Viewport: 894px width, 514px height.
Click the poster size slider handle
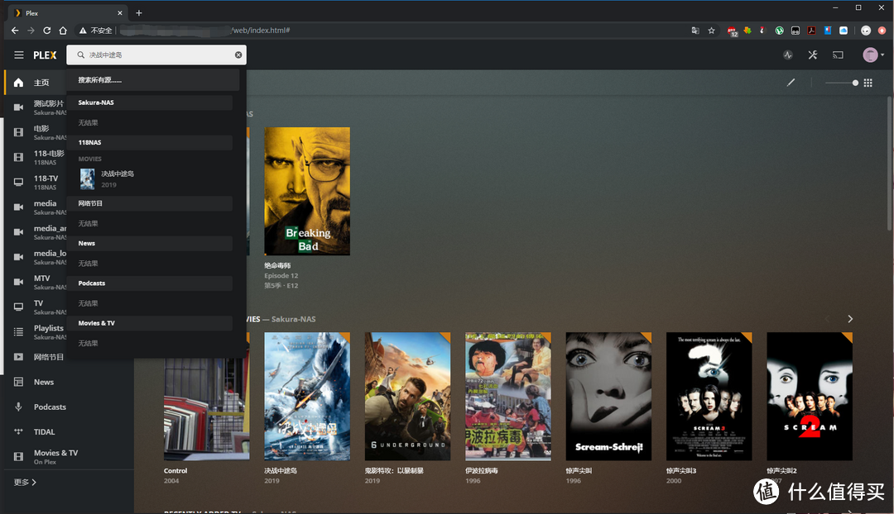(855, 83)
